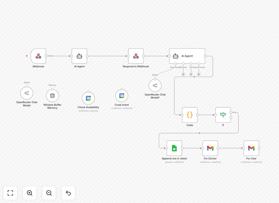Screen dimensions: 279x203
Task: Click the For Doctor node output connector
Action: pos(218,148)
